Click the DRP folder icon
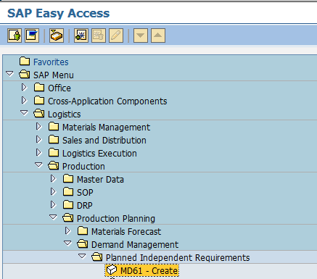The height and width of the screenshot is (279, 317). pyautogui.click(x=68, y=205)
